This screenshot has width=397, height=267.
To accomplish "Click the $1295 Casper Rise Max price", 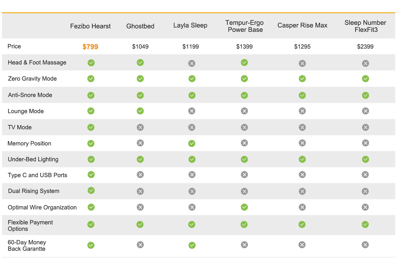I will tap(302, 47).
